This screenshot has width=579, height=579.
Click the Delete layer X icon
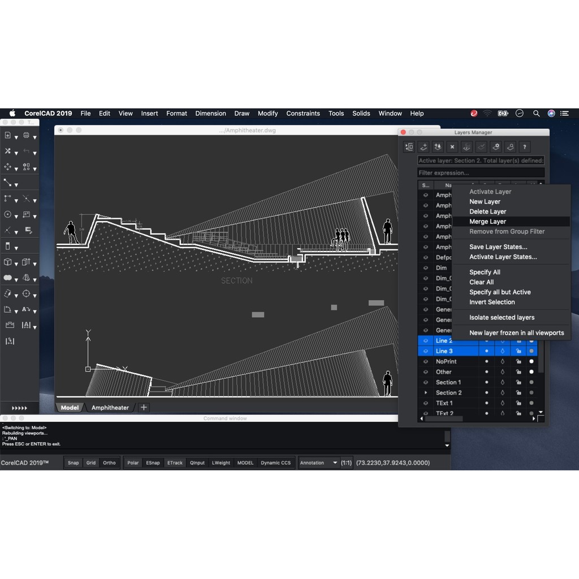click(x=452, y=147)
